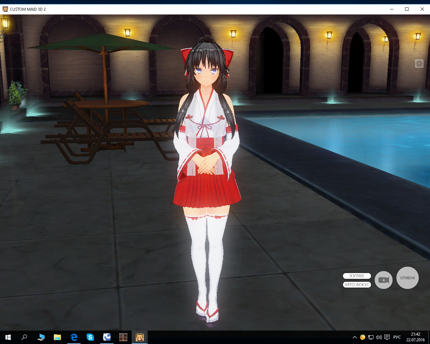
Task: Switch to Microsoft Edge in taskbar
Action: pos(74,337)
